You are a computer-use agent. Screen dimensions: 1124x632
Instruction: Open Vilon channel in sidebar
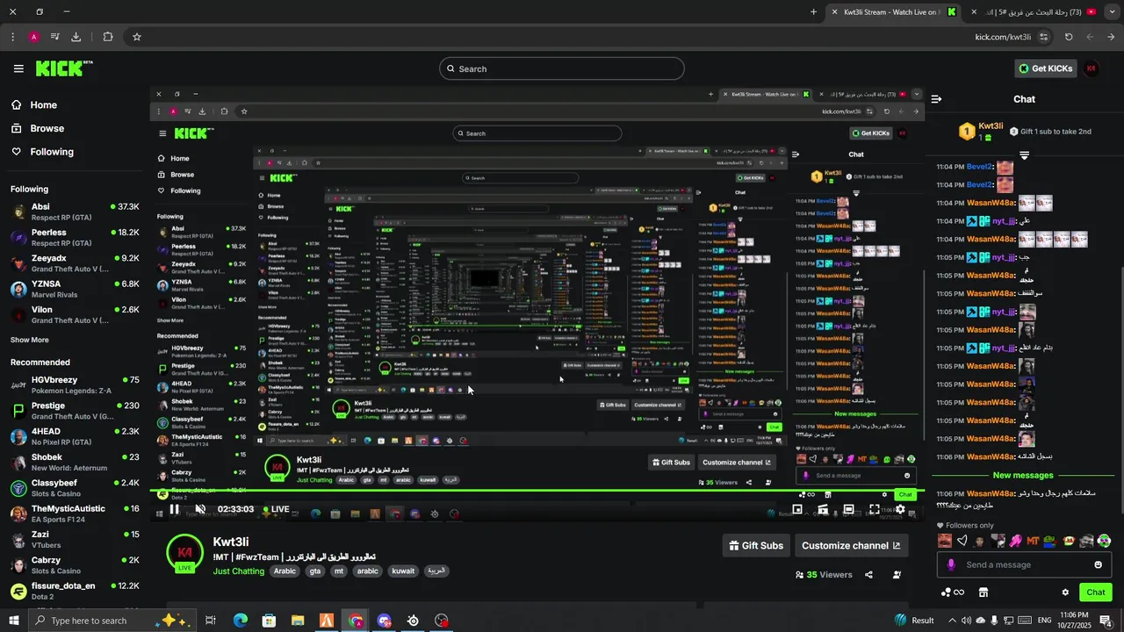click(x=75, y=314)
